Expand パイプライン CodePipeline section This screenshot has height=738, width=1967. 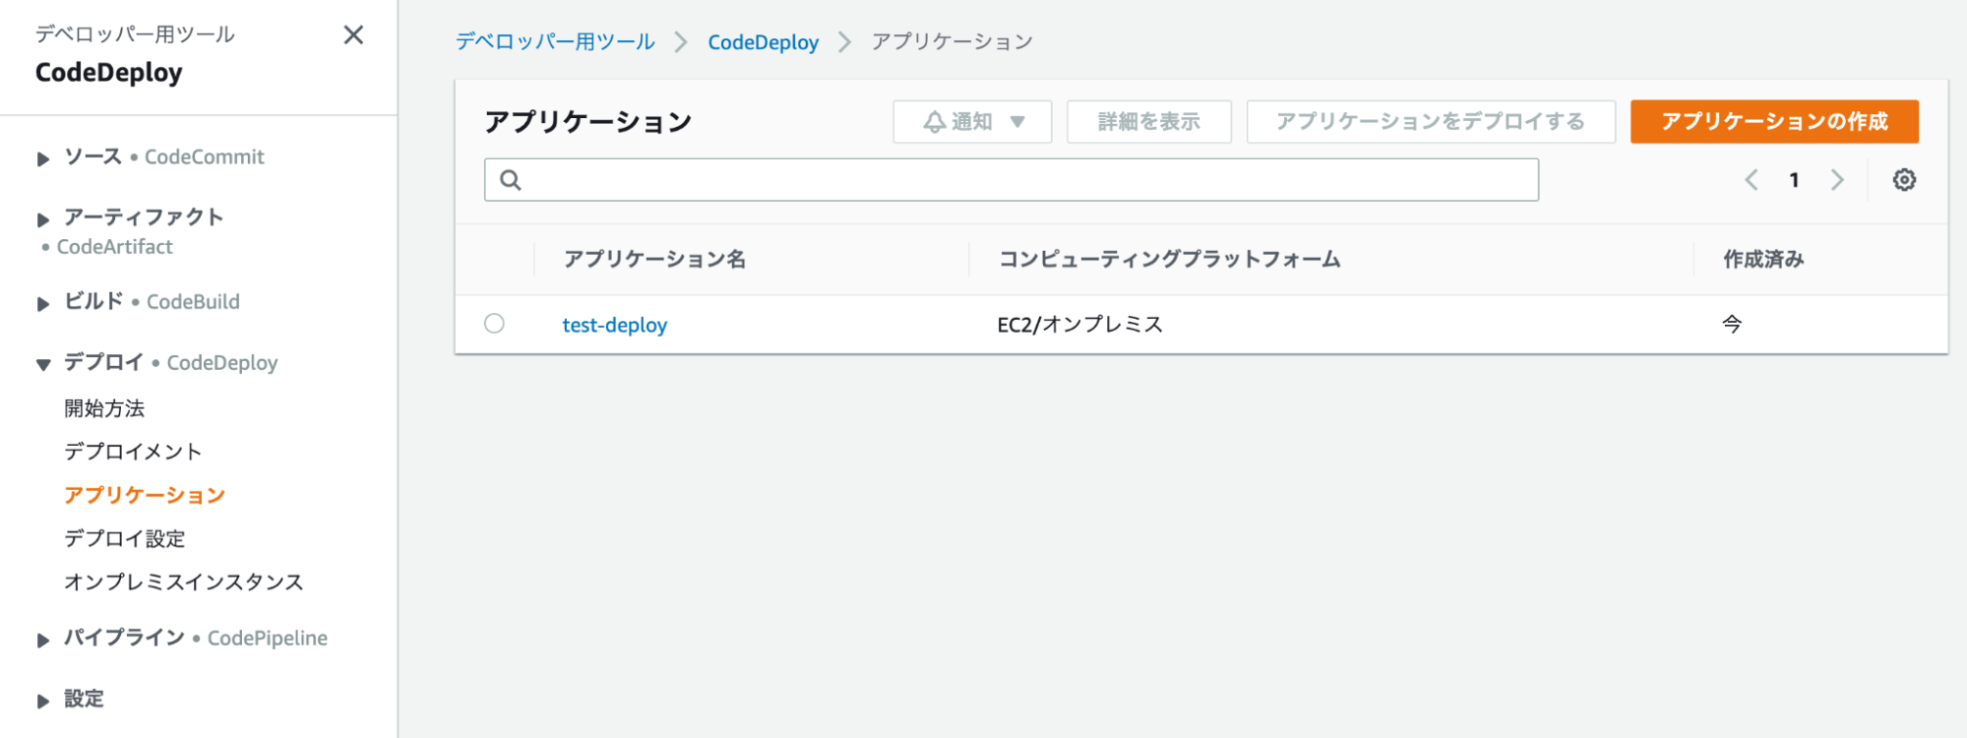pyautogui.click(x=43, y=641)
